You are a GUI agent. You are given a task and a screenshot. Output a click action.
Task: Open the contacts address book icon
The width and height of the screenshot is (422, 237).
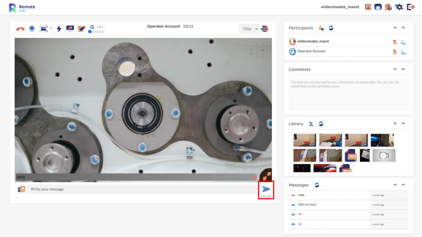pos(368,7)
